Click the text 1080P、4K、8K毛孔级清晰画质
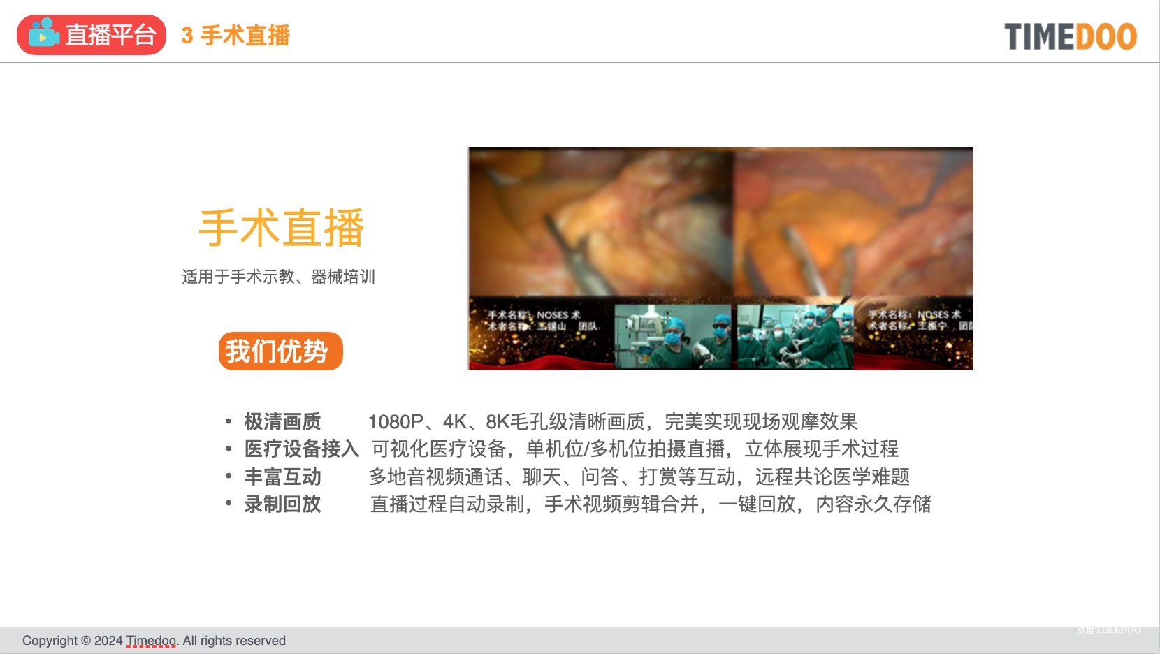The width and height of the screenshot is (1160, 654). (x=507, y=421)
